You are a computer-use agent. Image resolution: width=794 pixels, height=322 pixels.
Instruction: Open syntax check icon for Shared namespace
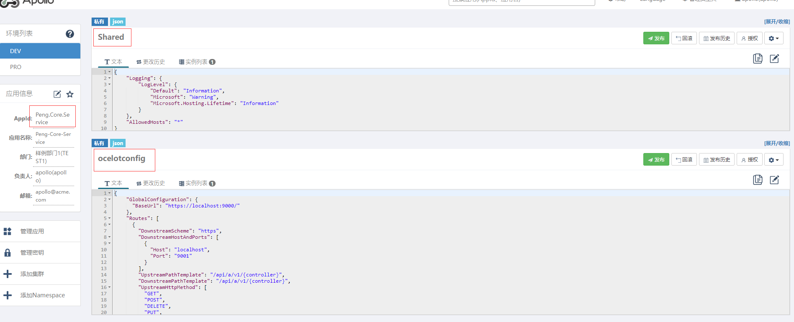pos(758,59)
